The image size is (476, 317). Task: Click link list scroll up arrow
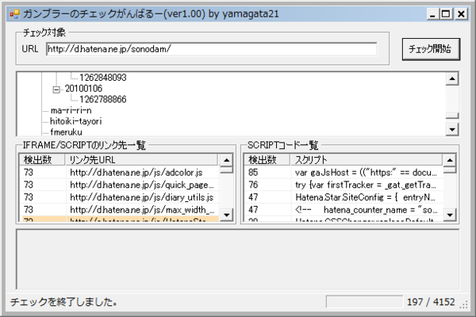click(x=226, y=160)
